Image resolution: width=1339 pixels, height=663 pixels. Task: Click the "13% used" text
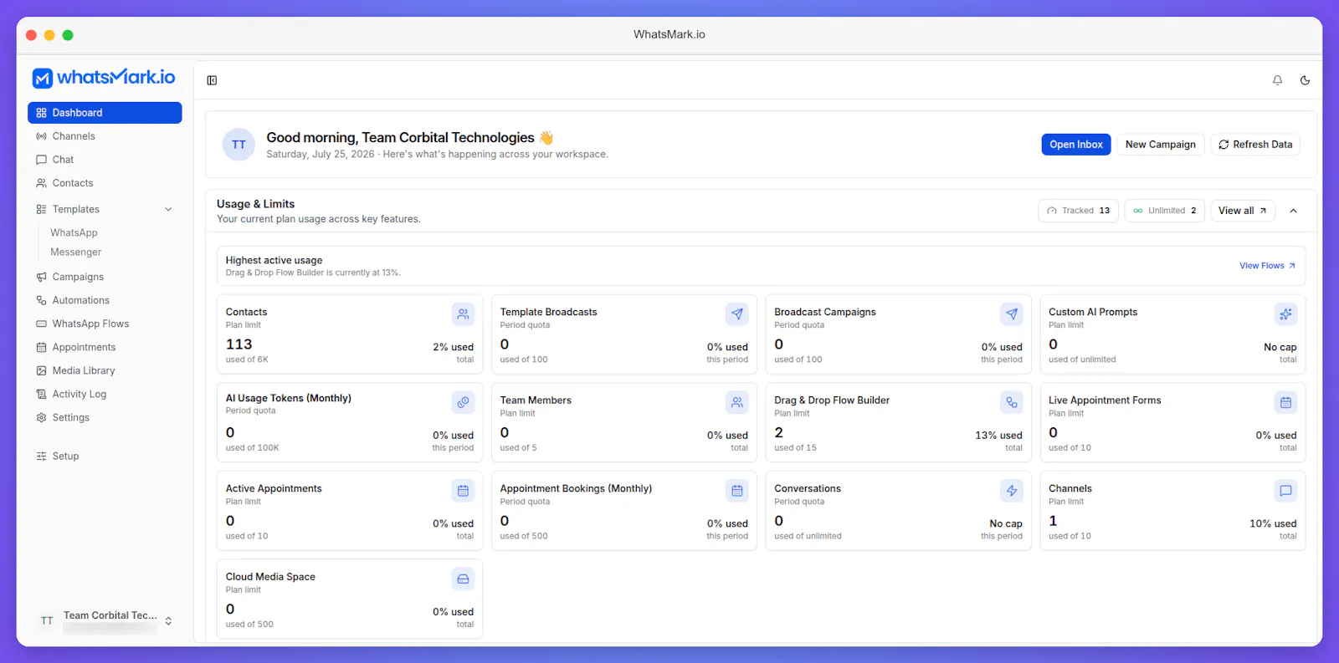click(x=998, y=436)
